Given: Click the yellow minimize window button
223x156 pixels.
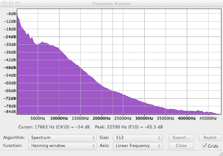Looking at the screenshot, I should click(x=11, y=4).
